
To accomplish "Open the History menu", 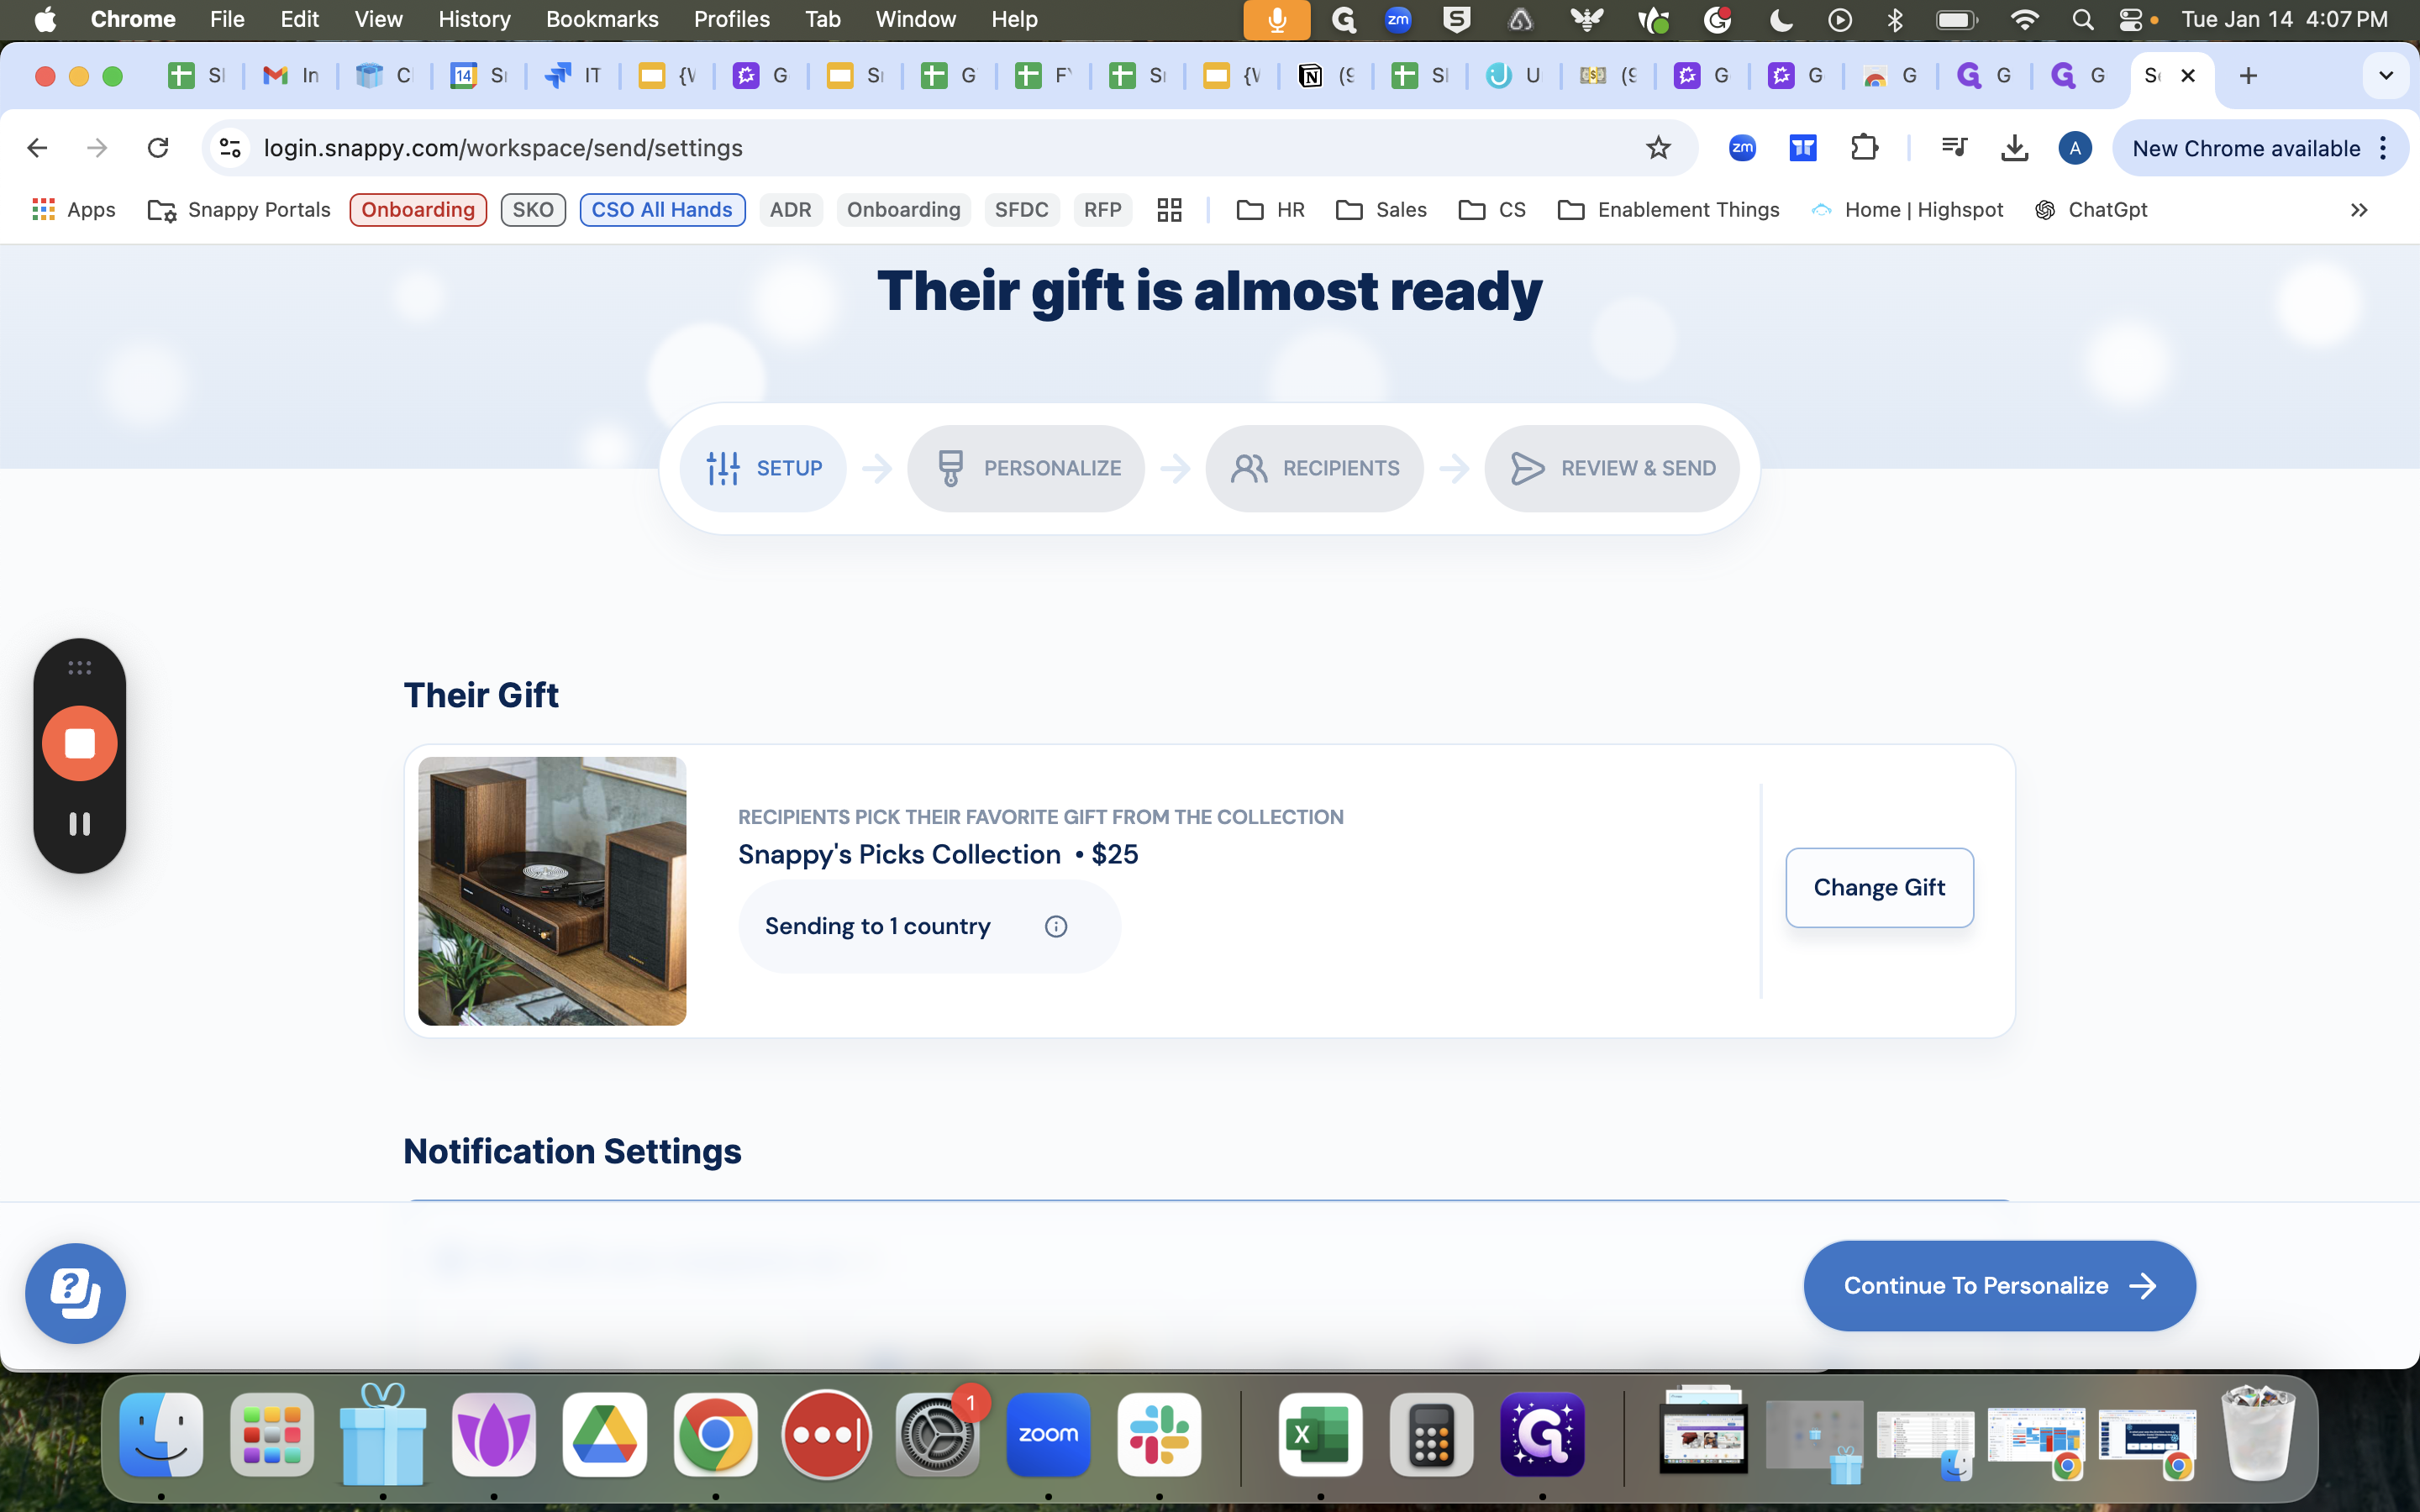I will pyautogui.click(x=474, y=19).
